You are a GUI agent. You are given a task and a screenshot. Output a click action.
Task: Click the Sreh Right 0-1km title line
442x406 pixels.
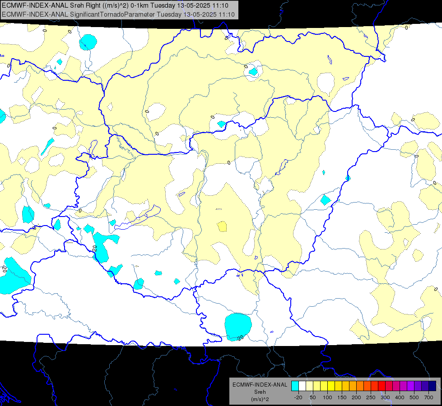click(x=115, y=5)
